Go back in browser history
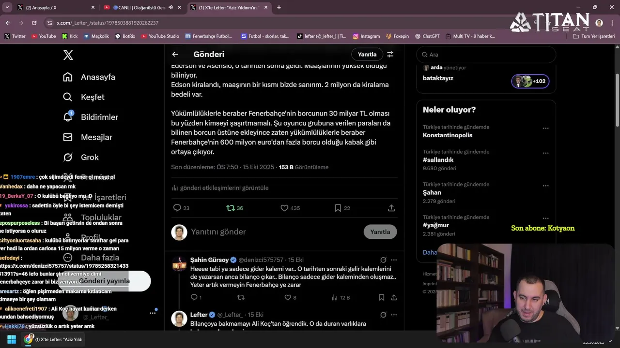This screenshot has height=348, width=620. pos(8,23)
